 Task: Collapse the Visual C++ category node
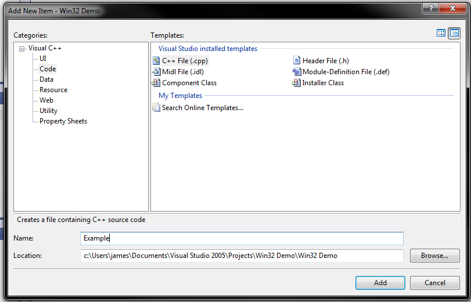click(22, 49)
